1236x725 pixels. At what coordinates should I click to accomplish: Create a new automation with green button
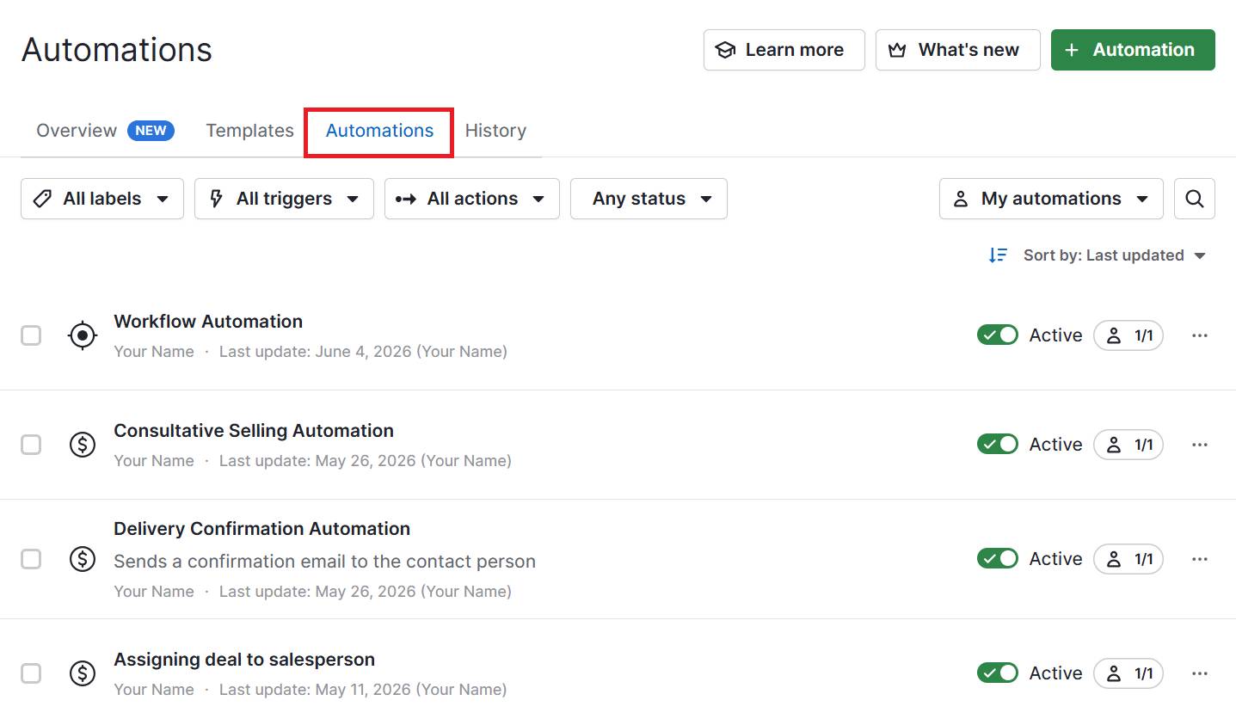(x=1133, y=50)
